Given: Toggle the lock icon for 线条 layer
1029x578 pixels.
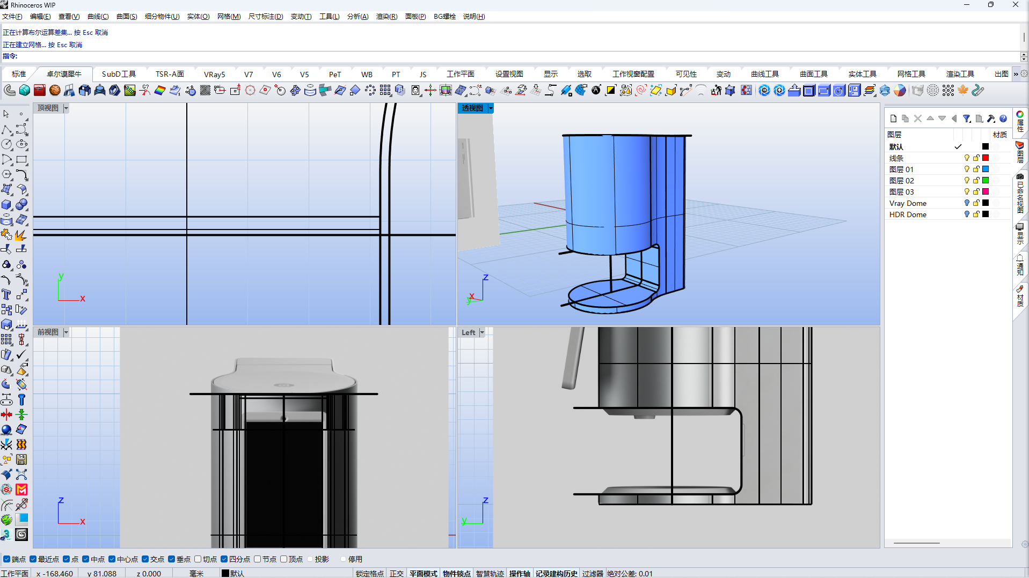Looking at the screenshot, I should [976, 158].
